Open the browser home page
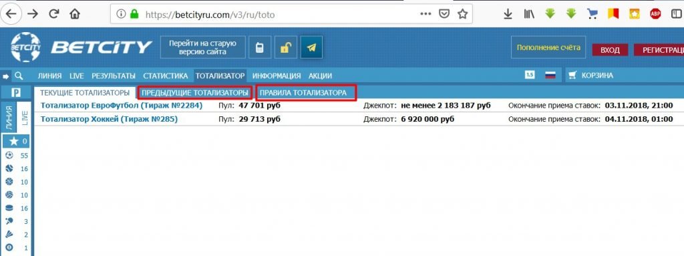 click(x=75, y=14)
